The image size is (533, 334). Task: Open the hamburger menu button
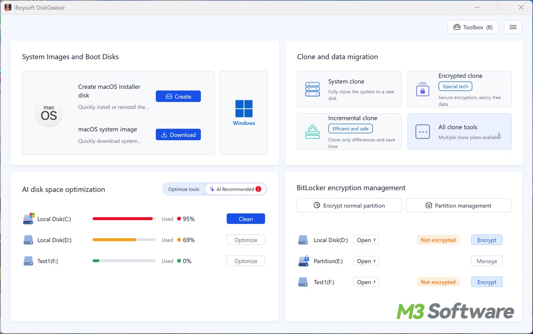click(x=513, y=27)
